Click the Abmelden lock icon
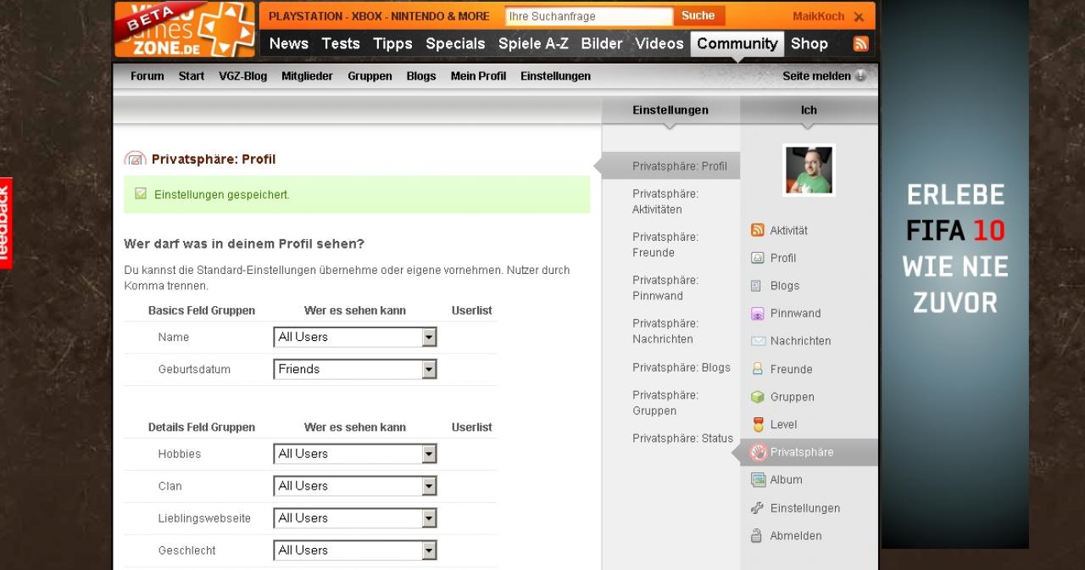 (x=757, y=536)
